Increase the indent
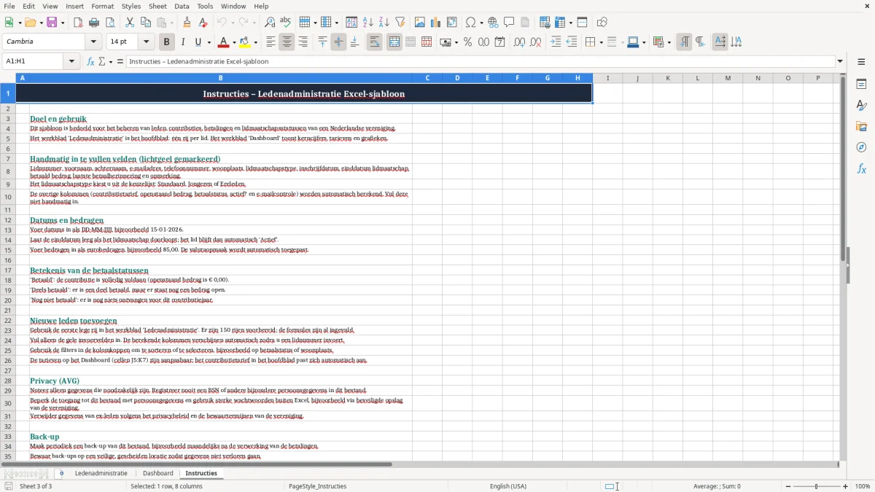The width and height of the screenshot is (875, 492). 556,42
